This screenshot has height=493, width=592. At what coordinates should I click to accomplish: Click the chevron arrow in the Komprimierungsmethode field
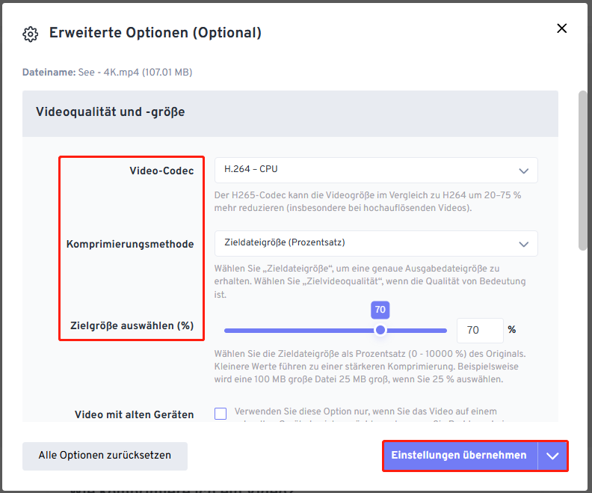click(523, 244)
